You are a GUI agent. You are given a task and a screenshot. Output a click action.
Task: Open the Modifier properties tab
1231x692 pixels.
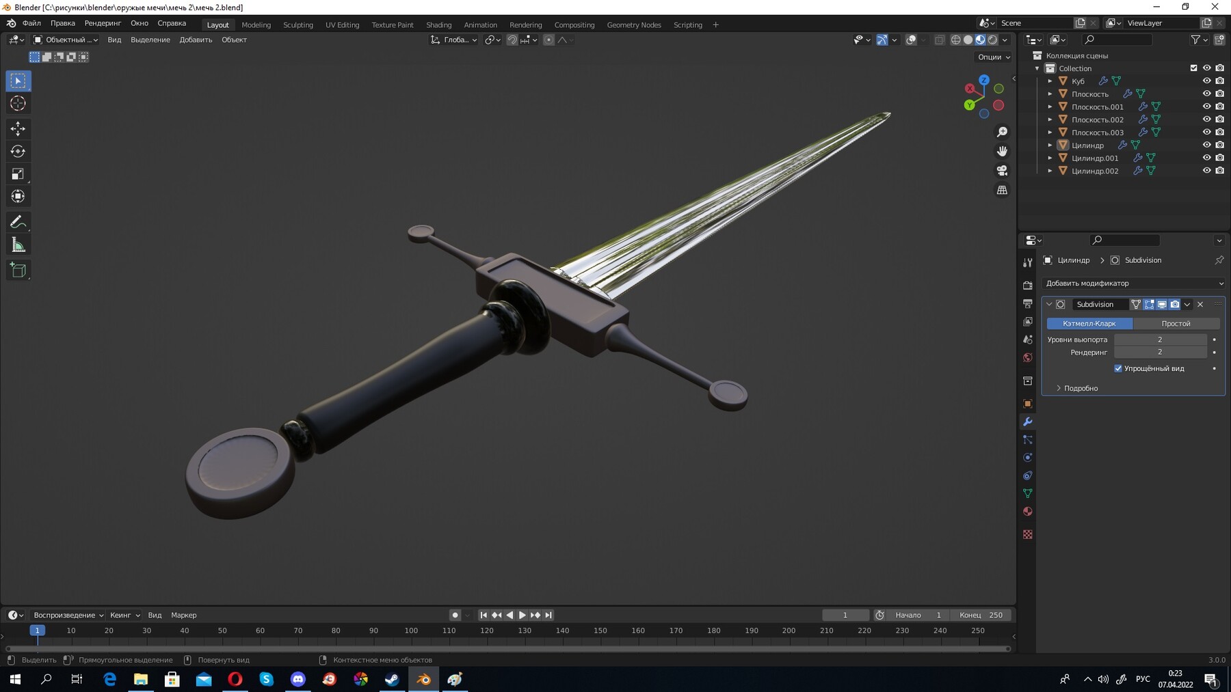(x=1029, y=422)
